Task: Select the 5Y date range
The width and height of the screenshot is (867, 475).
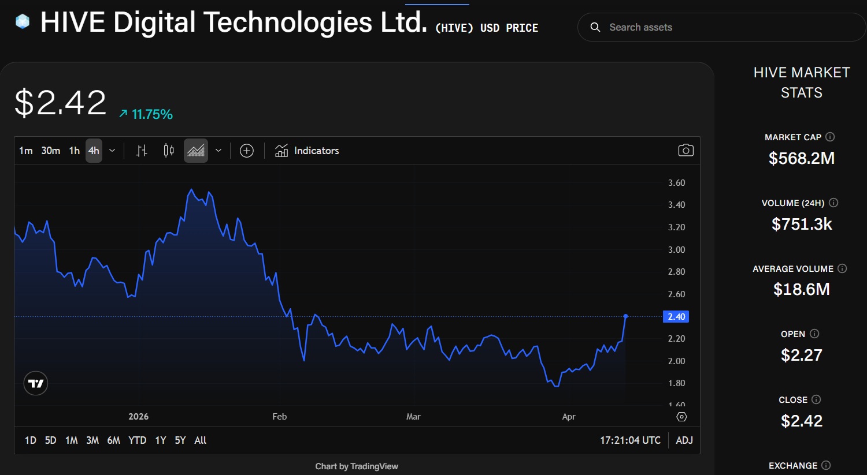Action: 180,440
